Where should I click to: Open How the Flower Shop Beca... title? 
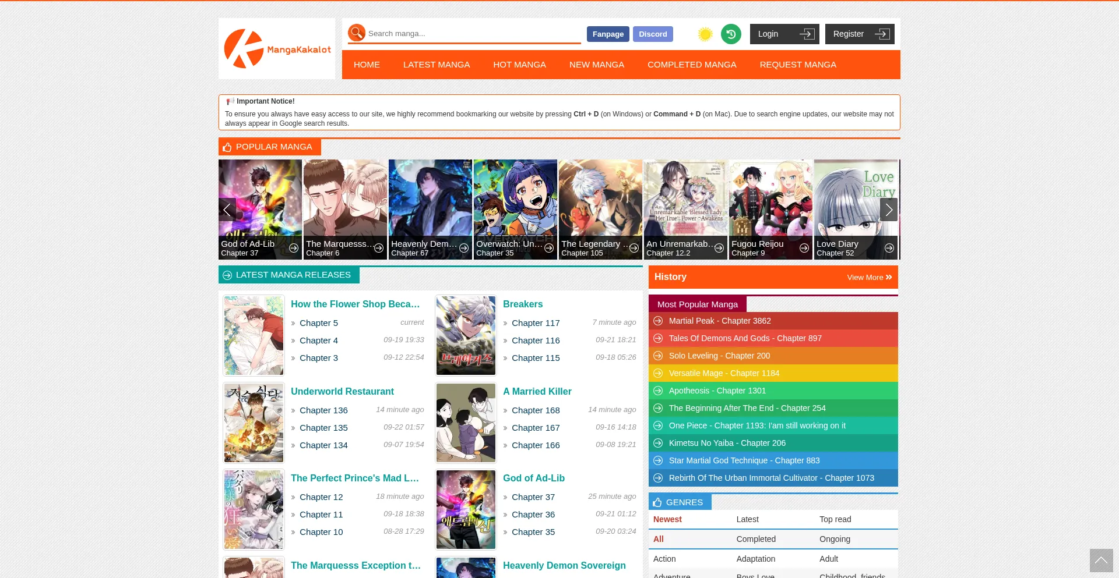pyautogui.click(x=356, y=304)
